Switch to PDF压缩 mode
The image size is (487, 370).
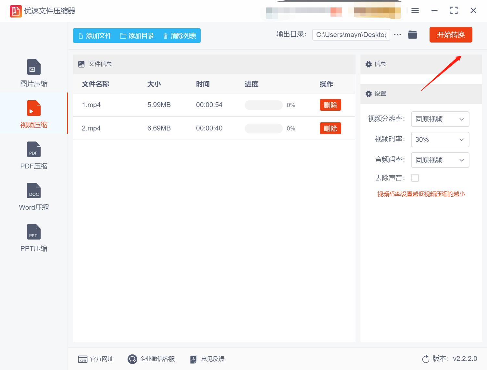[33, 155]
